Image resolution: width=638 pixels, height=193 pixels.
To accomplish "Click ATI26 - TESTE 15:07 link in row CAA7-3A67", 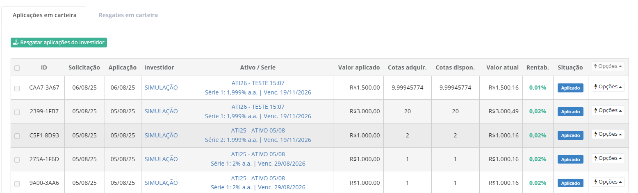I will (258, 83).
